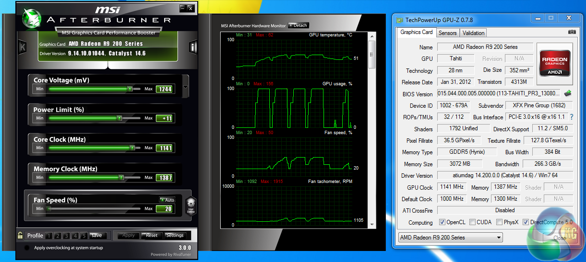Click the GPU-Z Name field

485,47
